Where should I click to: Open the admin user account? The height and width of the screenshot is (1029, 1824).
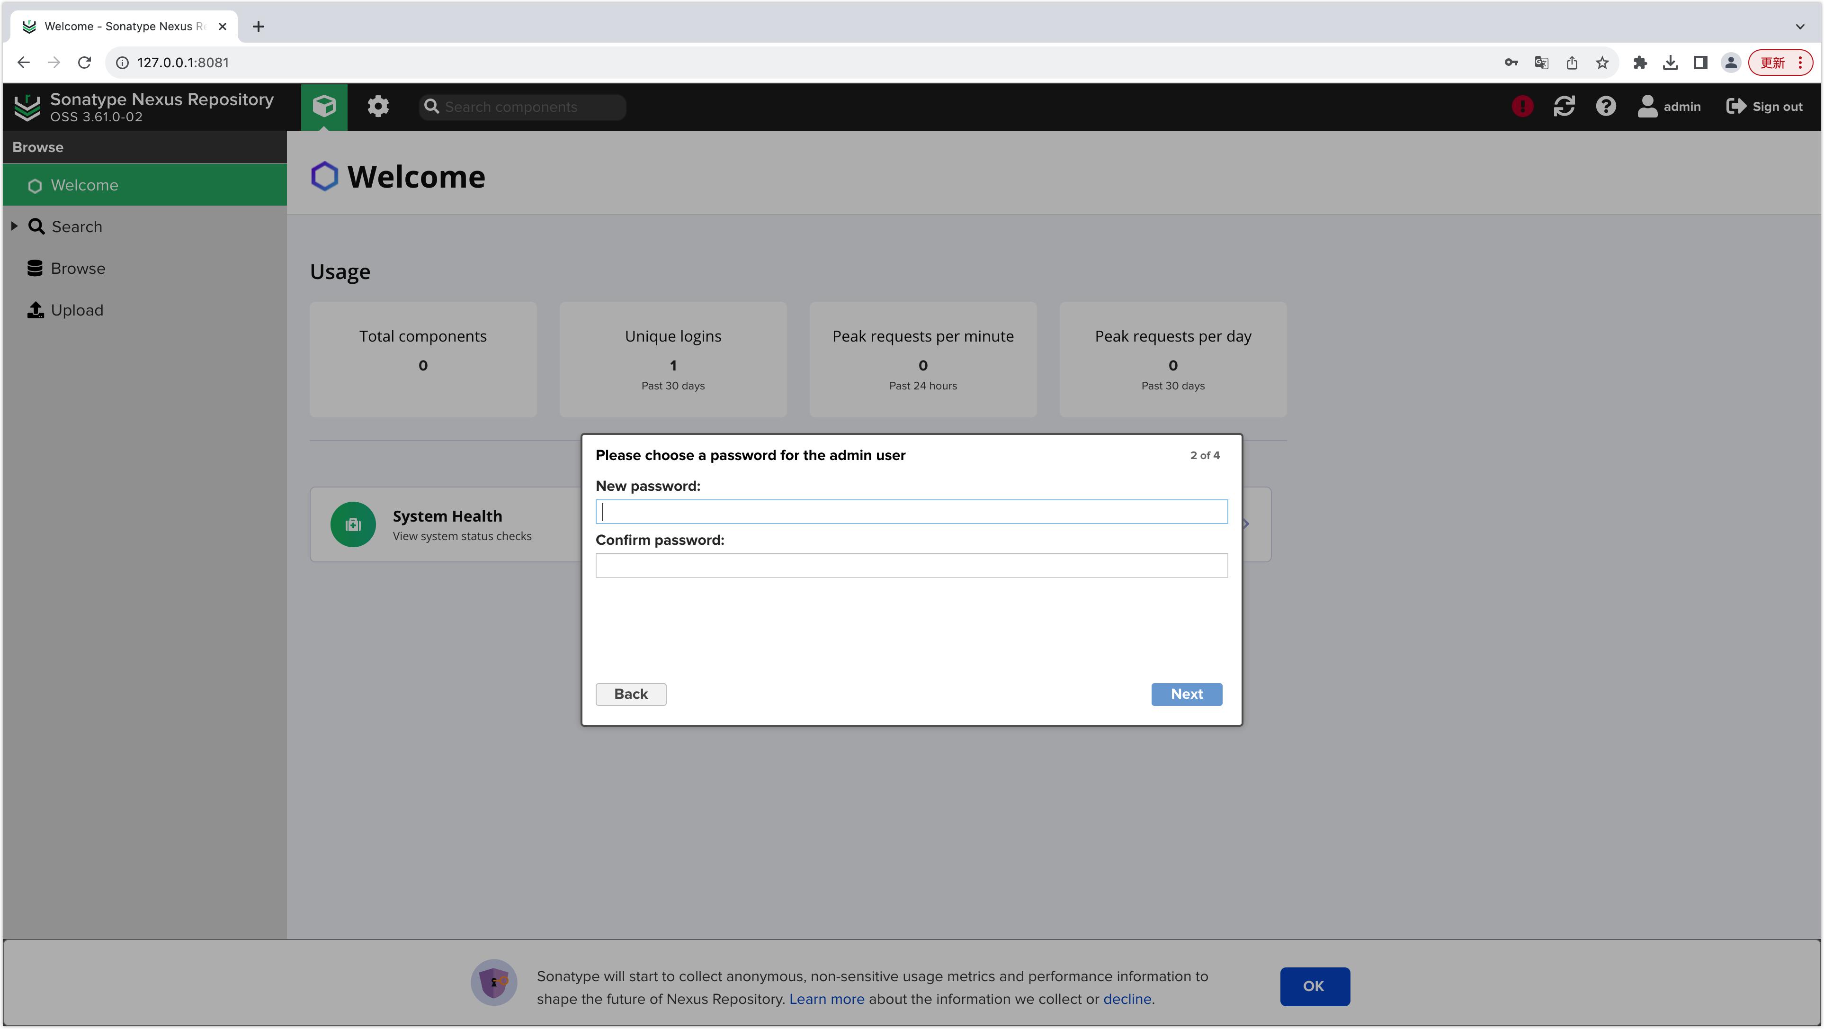(x=1669, y=107)
